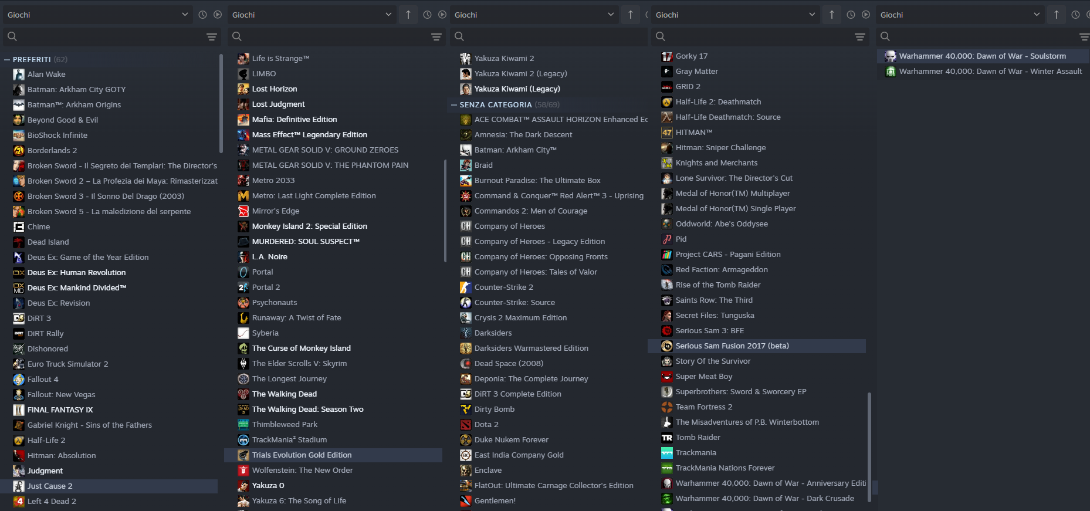Open Warhammer 40,000: Dawn of War - Winter Assault
The image size is (1090, 511).
pyautogui.click(x=990, y=72)
